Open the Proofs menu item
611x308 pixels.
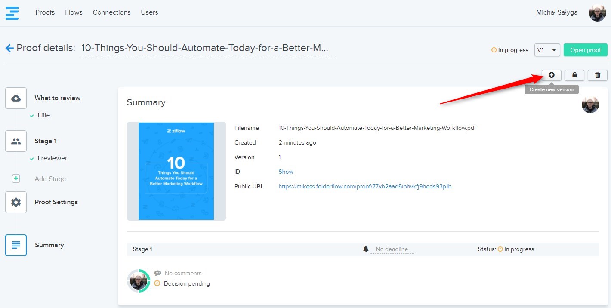coord(45,12)
